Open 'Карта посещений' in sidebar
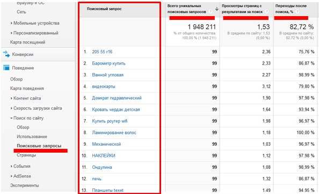 click(28, 42)
